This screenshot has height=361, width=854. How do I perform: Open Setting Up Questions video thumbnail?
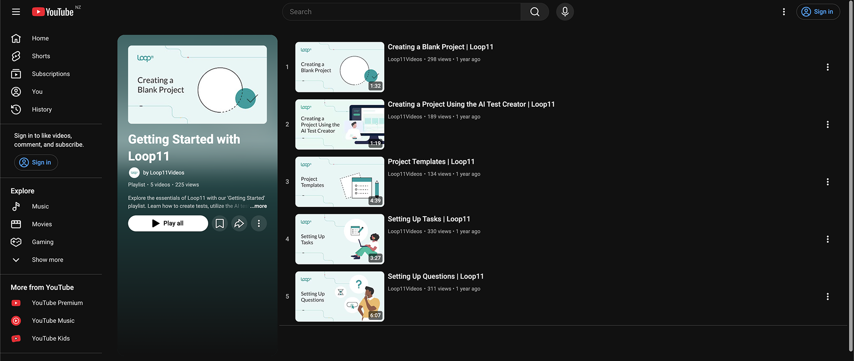click(x=340, y=297)
